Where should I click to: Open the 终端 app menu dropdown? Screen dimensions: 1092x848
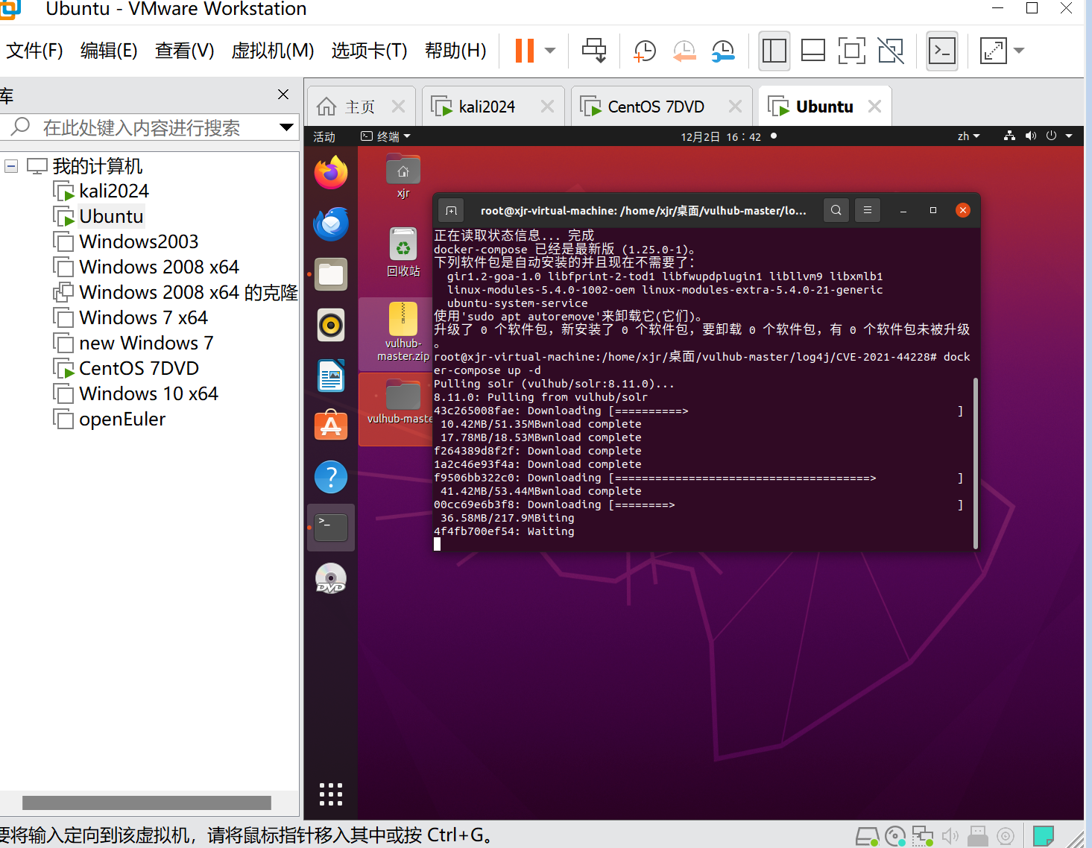tap(386, 136)
